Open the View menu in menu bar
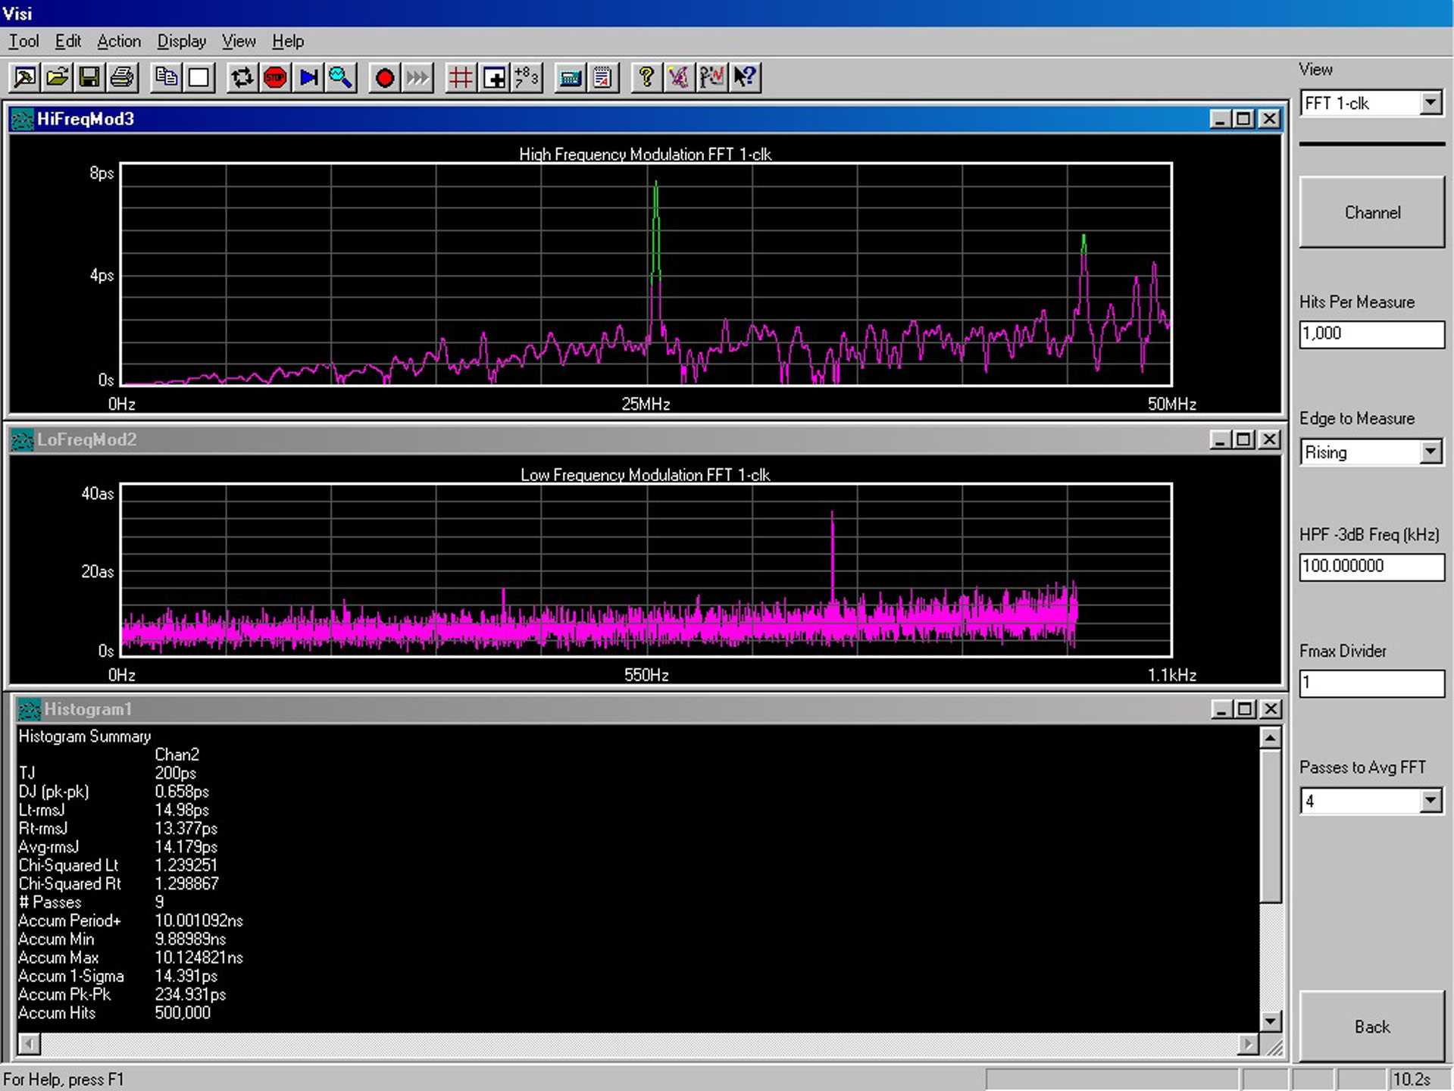The height and width of the screenshot is (1091, 1454). tap(239, 41)
